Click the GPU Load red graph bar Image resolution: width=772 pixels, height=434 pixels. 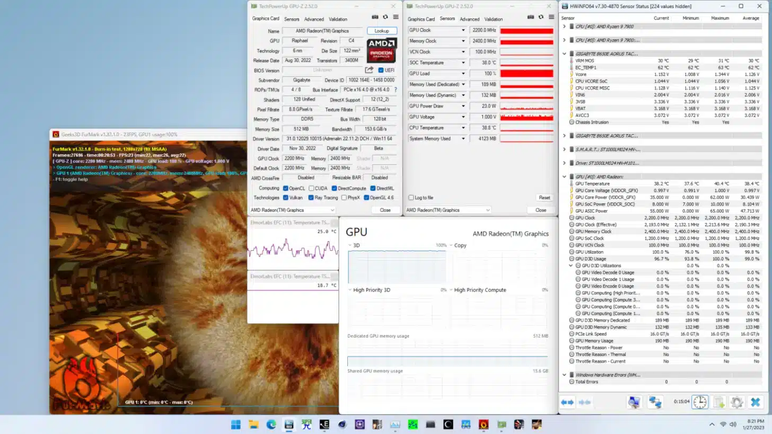(527, 73)
